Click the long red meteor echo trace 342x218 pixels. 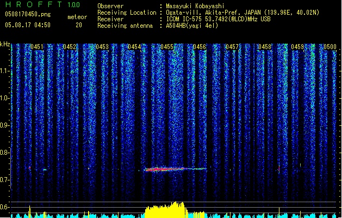click(175, 169)
